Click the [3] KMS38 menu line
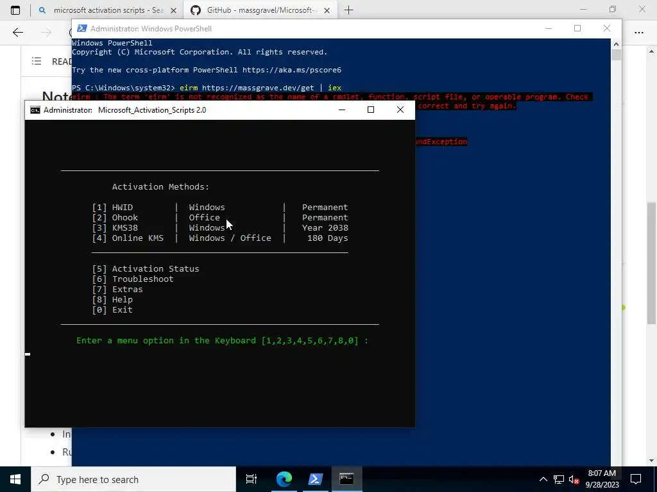This screenshot has height=492, width=657. coord(220,227)
